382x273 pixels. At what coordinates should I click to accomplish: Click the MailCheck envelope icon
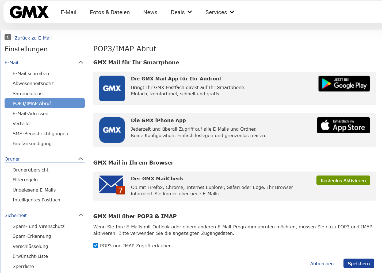click(x=112, y=185)
